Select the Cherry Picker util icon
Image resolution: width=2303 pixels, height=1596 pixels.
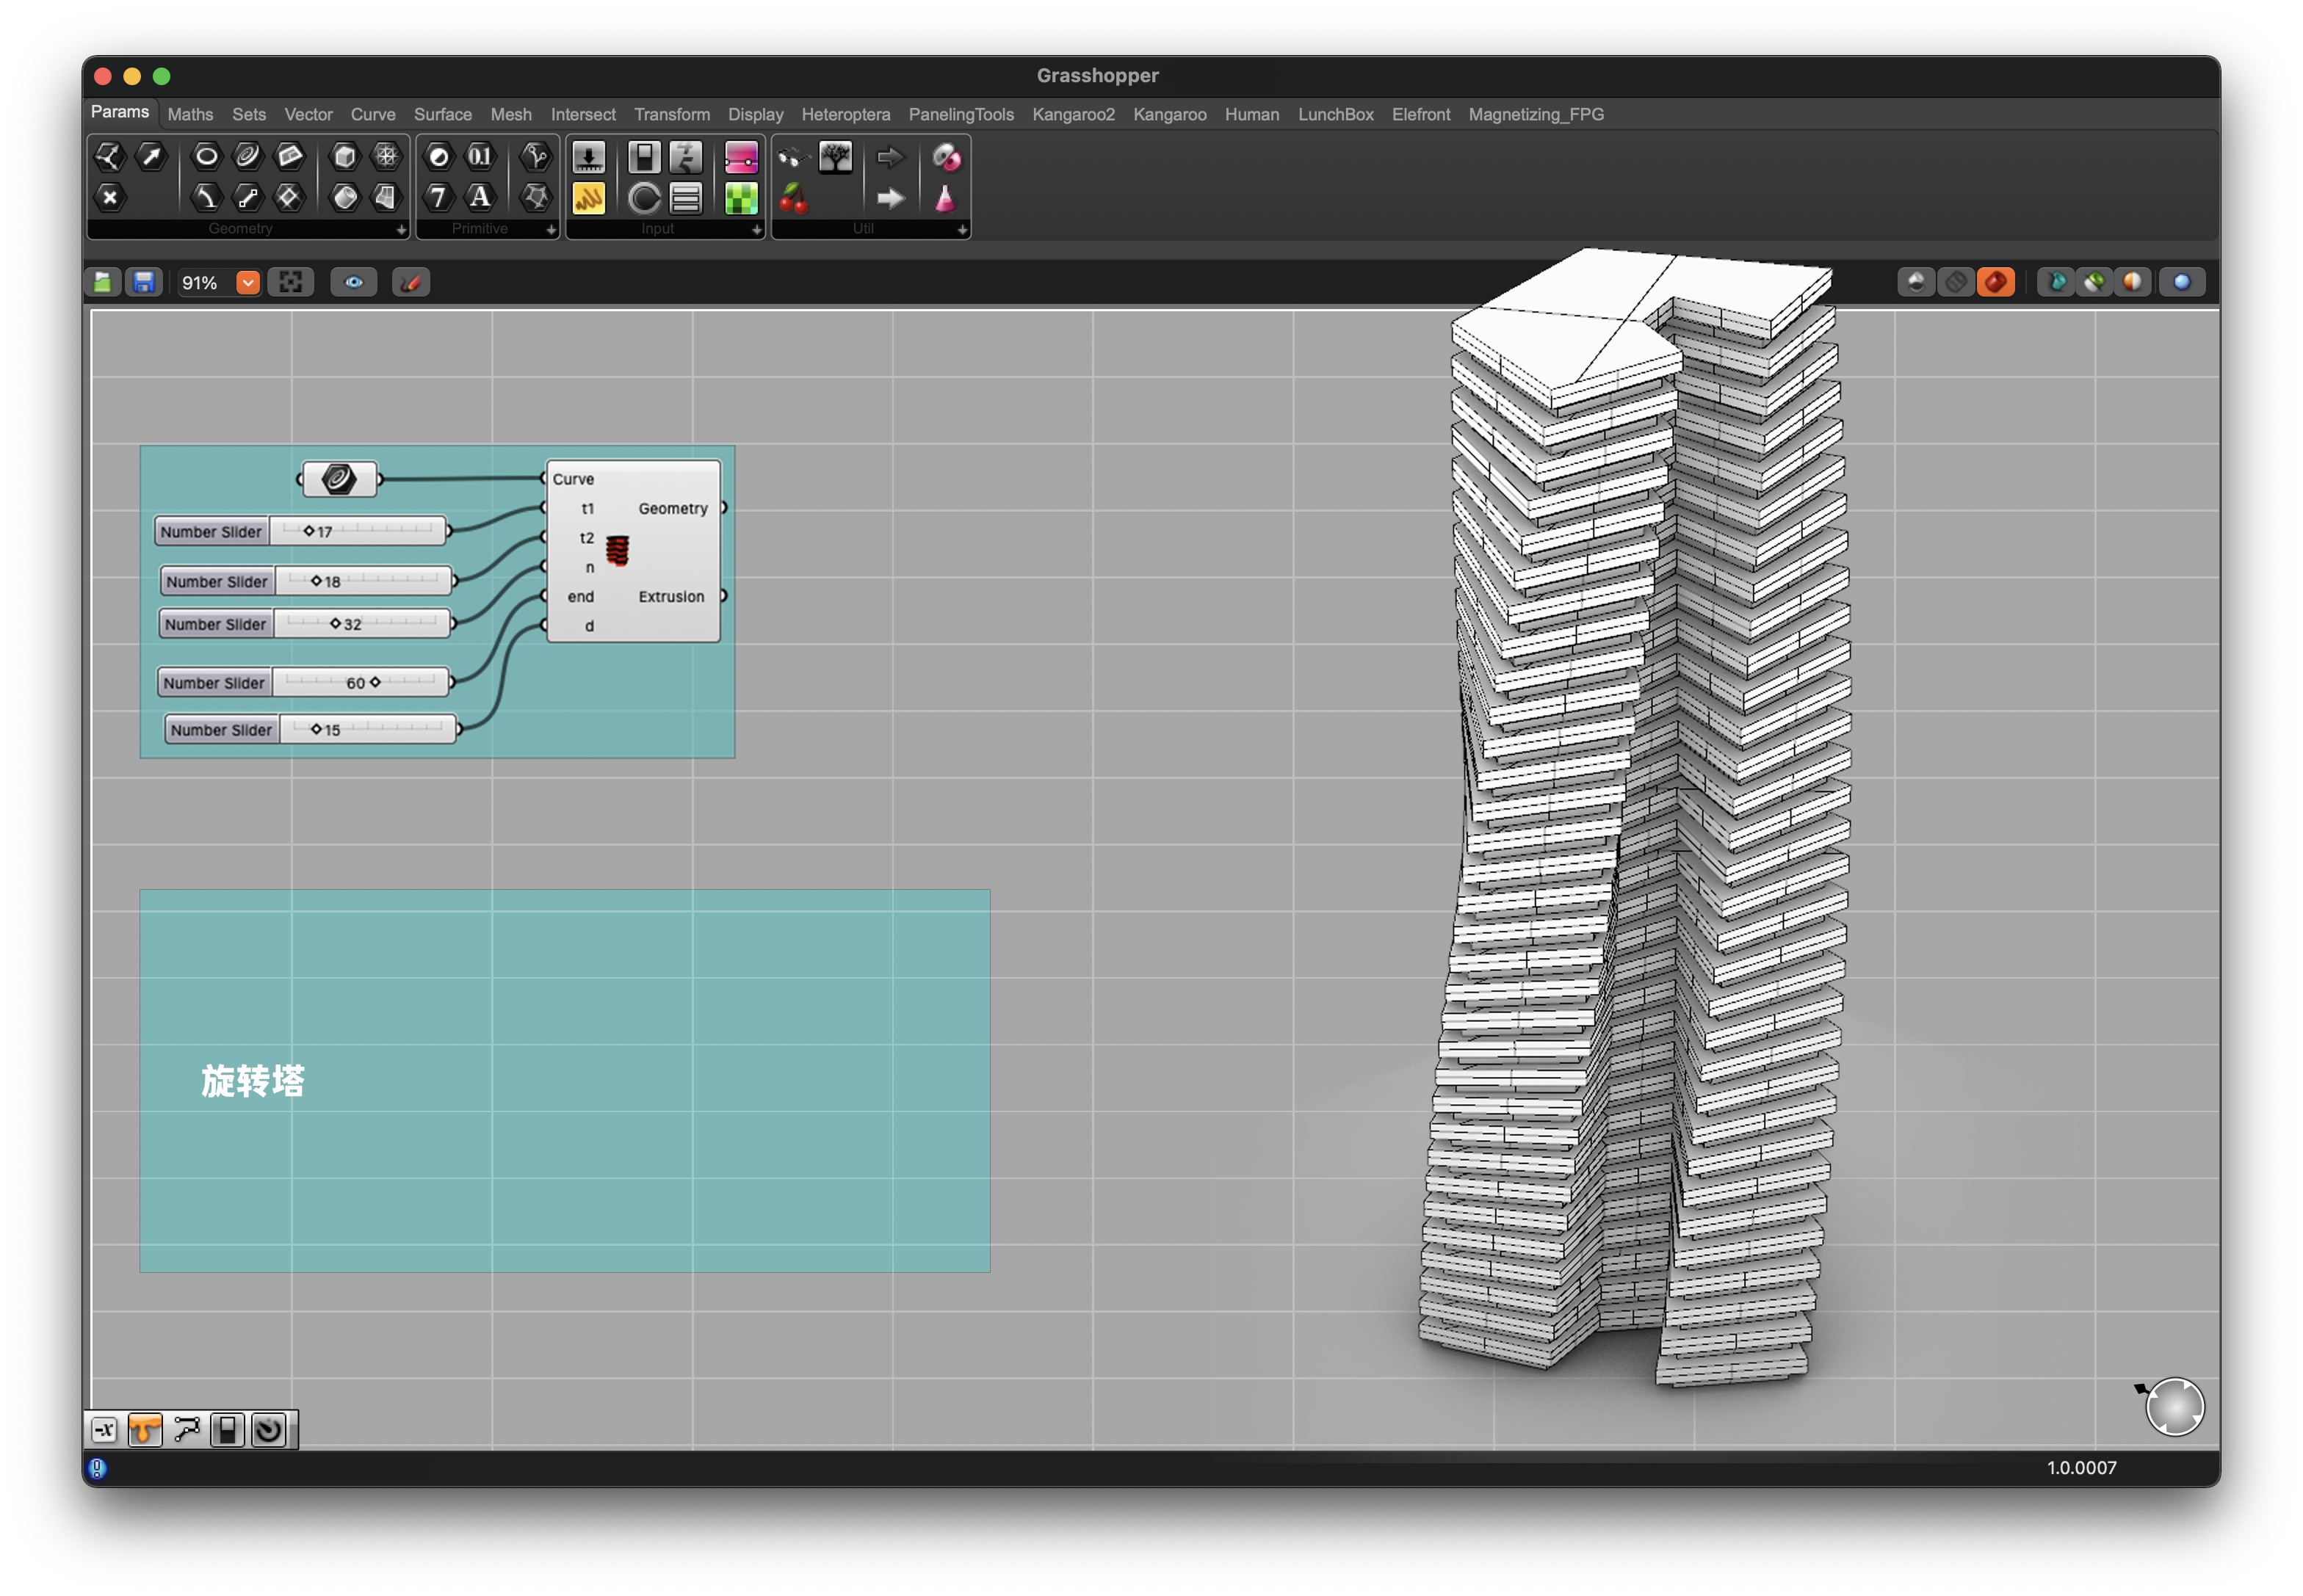(x=793, y=198)
